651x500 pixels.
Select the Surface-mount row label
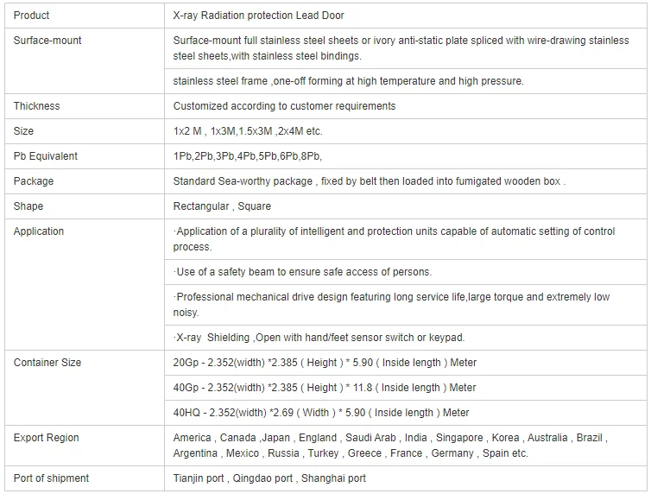pos(47,41)
